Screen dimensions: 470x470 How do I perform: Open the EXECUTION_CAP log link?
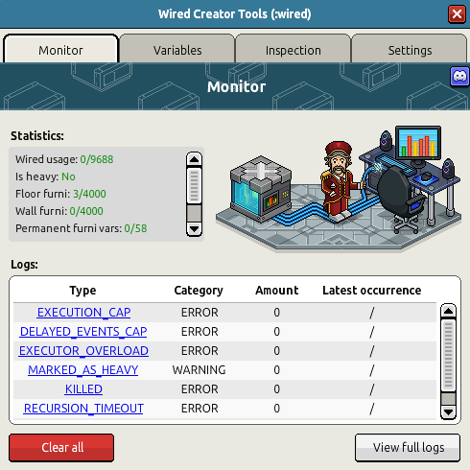pyautogui.click(x=83, y=313)
